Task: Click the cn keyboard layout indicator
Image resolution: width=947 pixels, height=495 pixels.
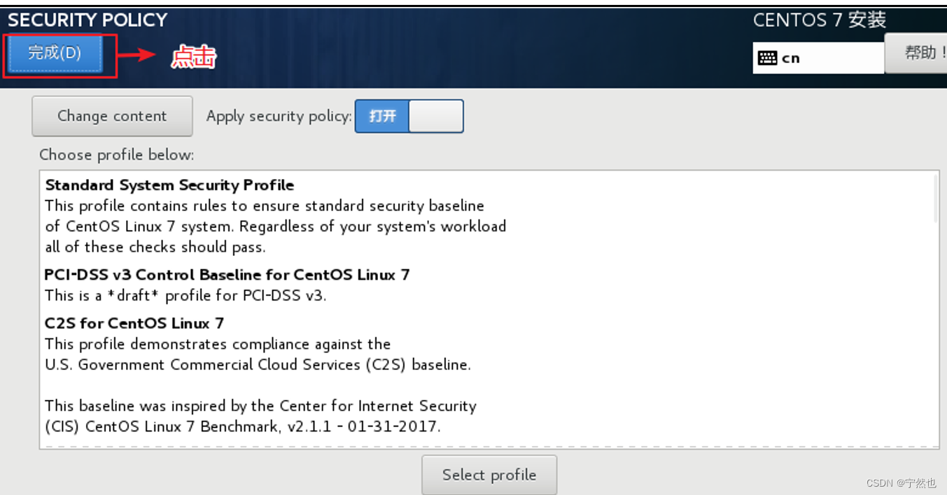Action: coord(818,58)
